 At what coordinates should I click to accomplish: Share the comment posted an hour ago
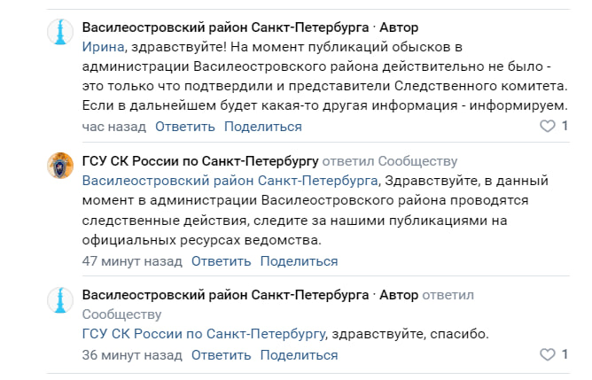(262, 127)
